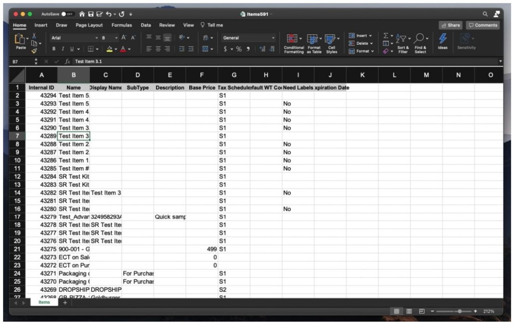Click the Home icon in title bar
Image resolution: width=513 pixels, height=324 pixels.
click(82, 14)
